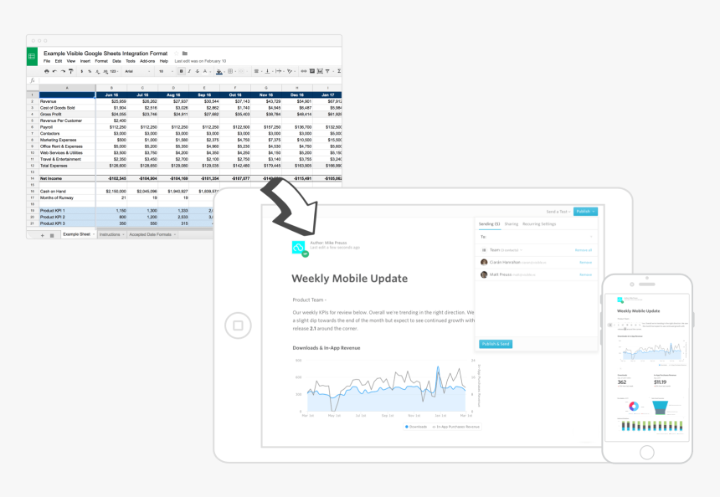Open vertical align dropdown
This screenshot has width=720, height=497.
click(268, 71)
